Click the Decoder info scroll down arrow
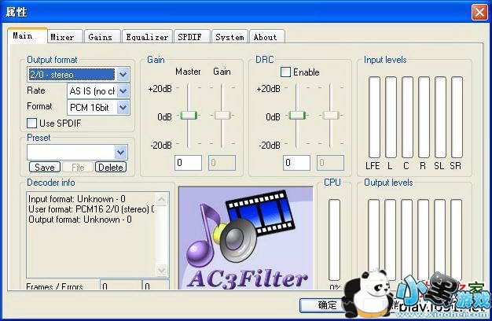The image size is (492, 321). pyautogui.click(x=162, y=270)
